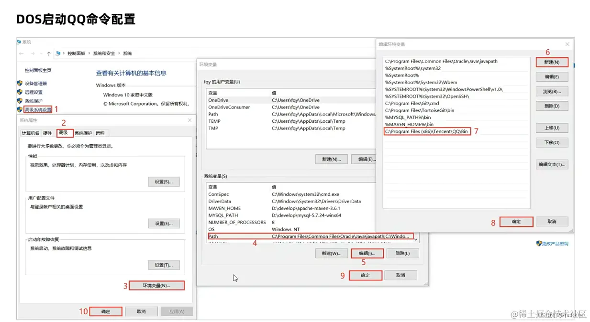Click 编辑(E) in 编辑环境变量 dialog
This screenshot has width=590, height=322.
click(x=552, y=76)
